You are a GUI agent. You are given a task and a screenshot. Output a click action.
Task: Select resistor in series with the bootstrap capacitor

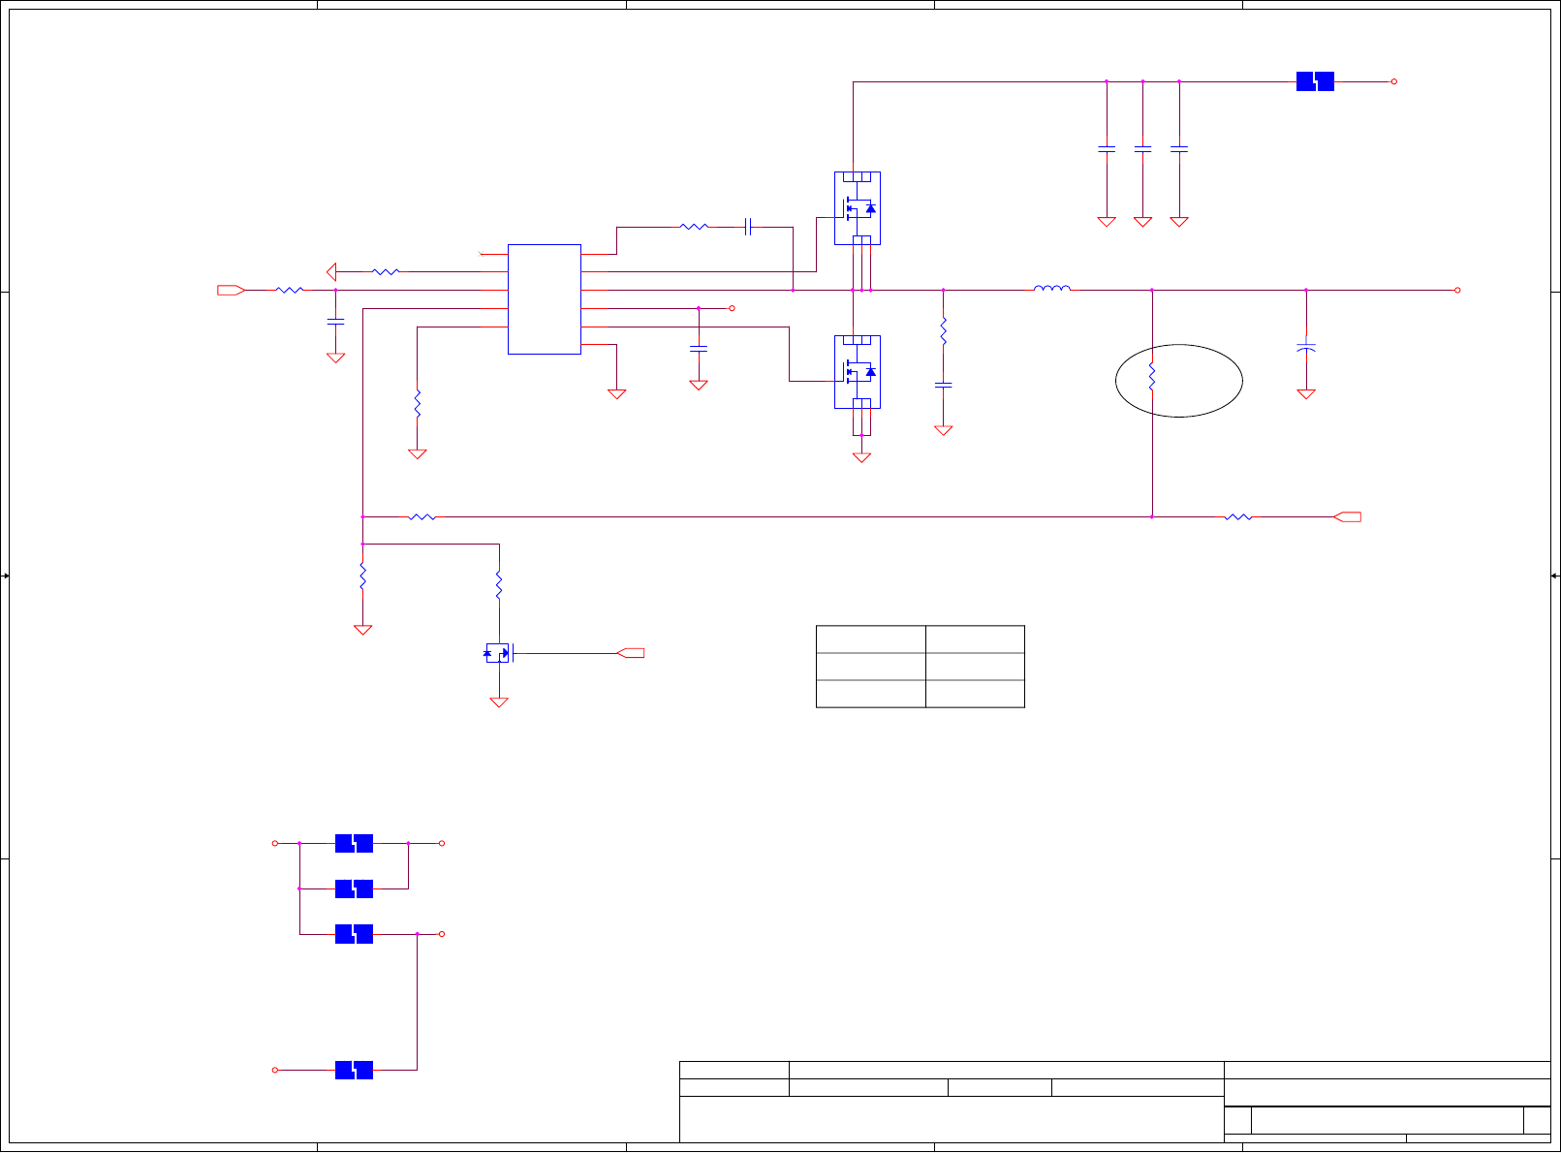694,227
